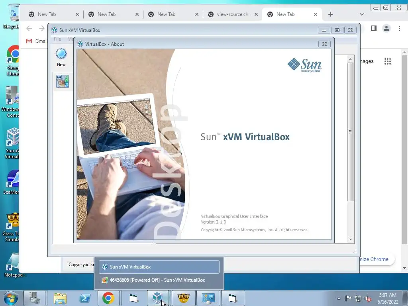Click network tray icon
Viewport: 408px width, 306px height.
[358, 298]
